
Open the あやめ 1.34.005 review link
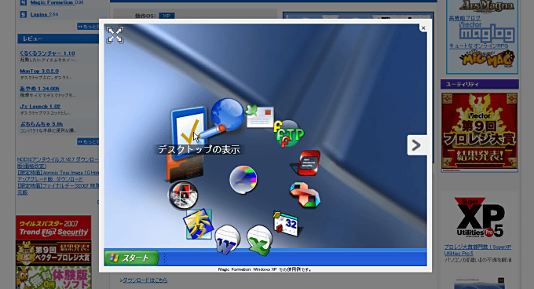point(39,89)
